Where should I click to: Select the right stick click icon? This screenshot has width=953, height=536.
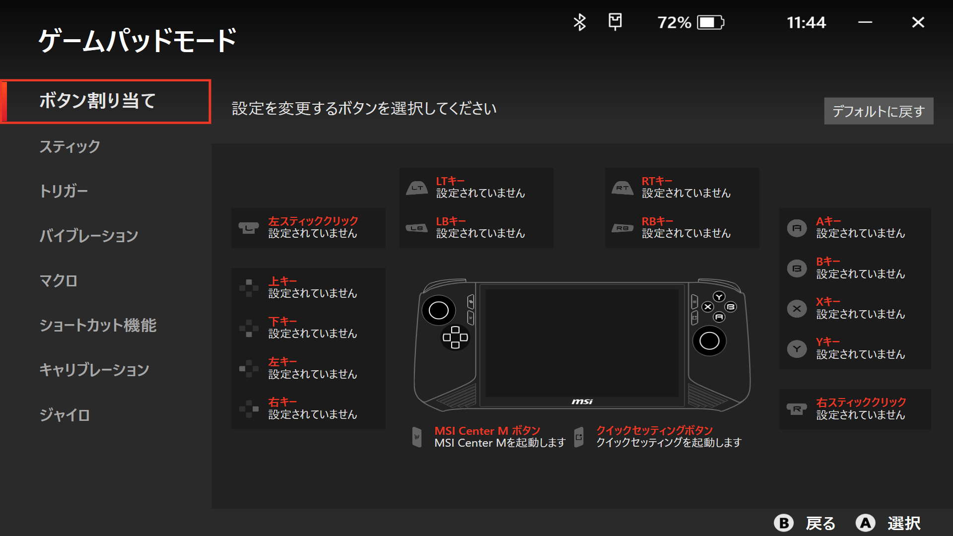coord(797,409)
